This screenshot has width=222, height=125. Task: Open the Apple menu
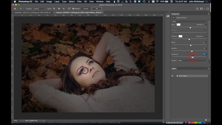[x=15, y=1]
